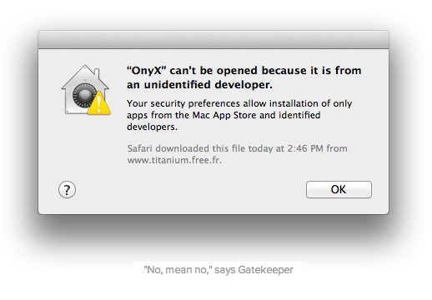Screen dimensions: 432x300
Task: Click the OK button
Action: point(339,189)
